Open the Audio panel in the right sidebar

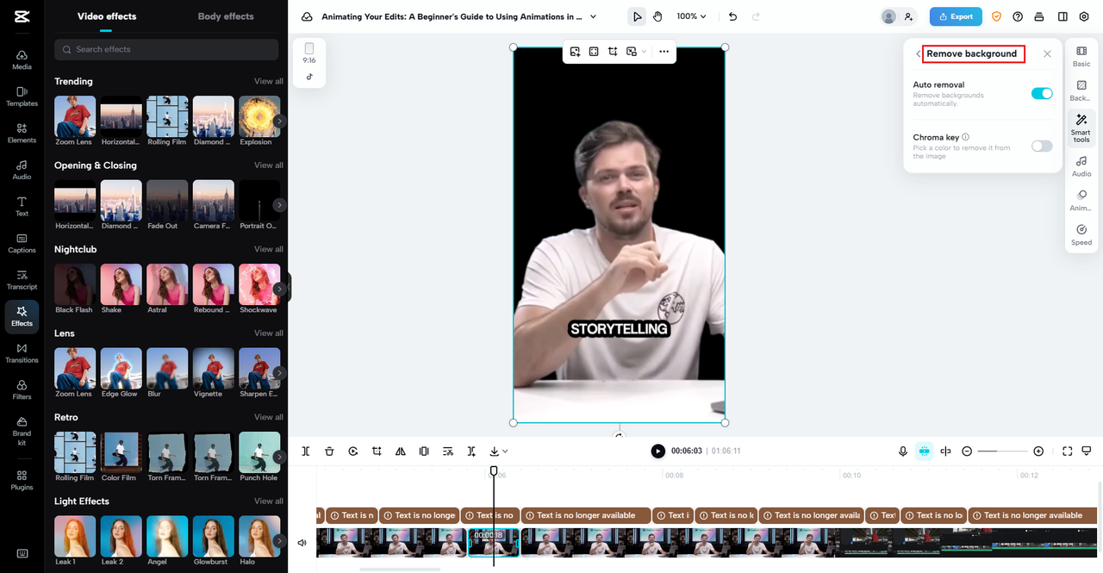[1081, 166]
